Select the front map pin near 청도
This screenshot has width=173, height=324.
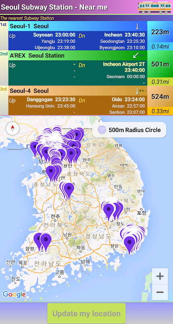coord(109,211)
